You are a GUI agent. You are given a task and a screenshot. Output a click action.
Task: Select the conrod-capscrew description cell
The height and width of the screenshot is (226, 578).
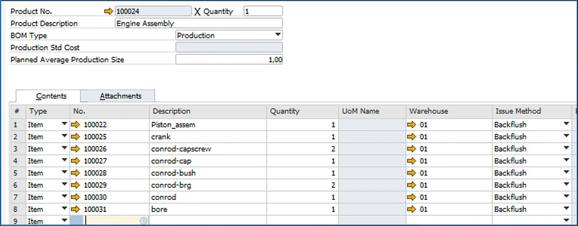pyautogui.click(x=208, y=149)
